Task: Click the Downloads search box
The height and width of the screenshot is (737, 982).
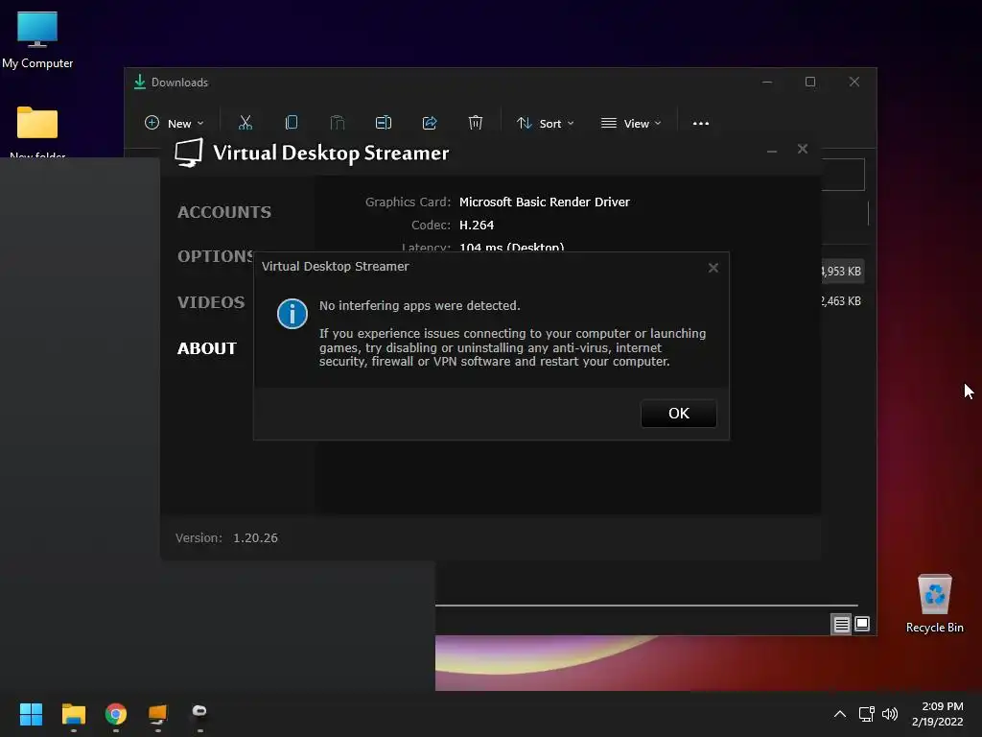Action: pyautogui.click(x=843, y=175)
